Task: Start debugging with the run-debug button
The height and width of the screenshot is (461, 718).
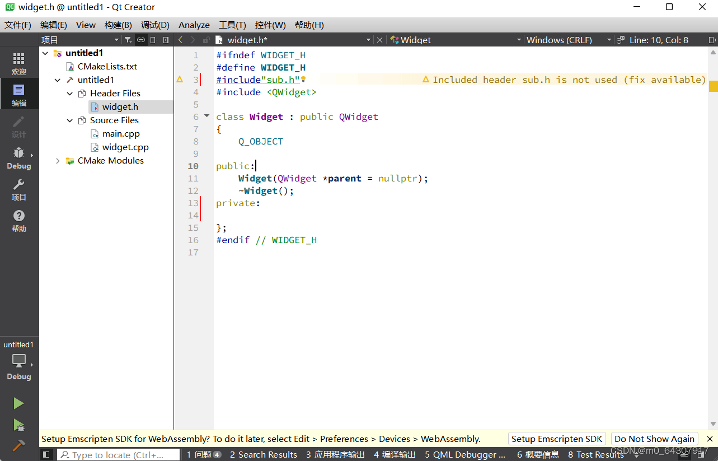Action: point(18,425)
